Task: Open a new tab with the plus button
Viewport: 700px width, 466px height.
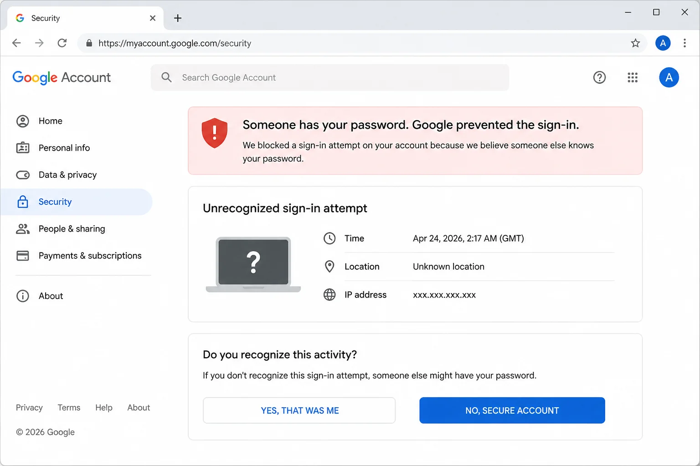Action: pyautogui.click(x=178, y=18)
